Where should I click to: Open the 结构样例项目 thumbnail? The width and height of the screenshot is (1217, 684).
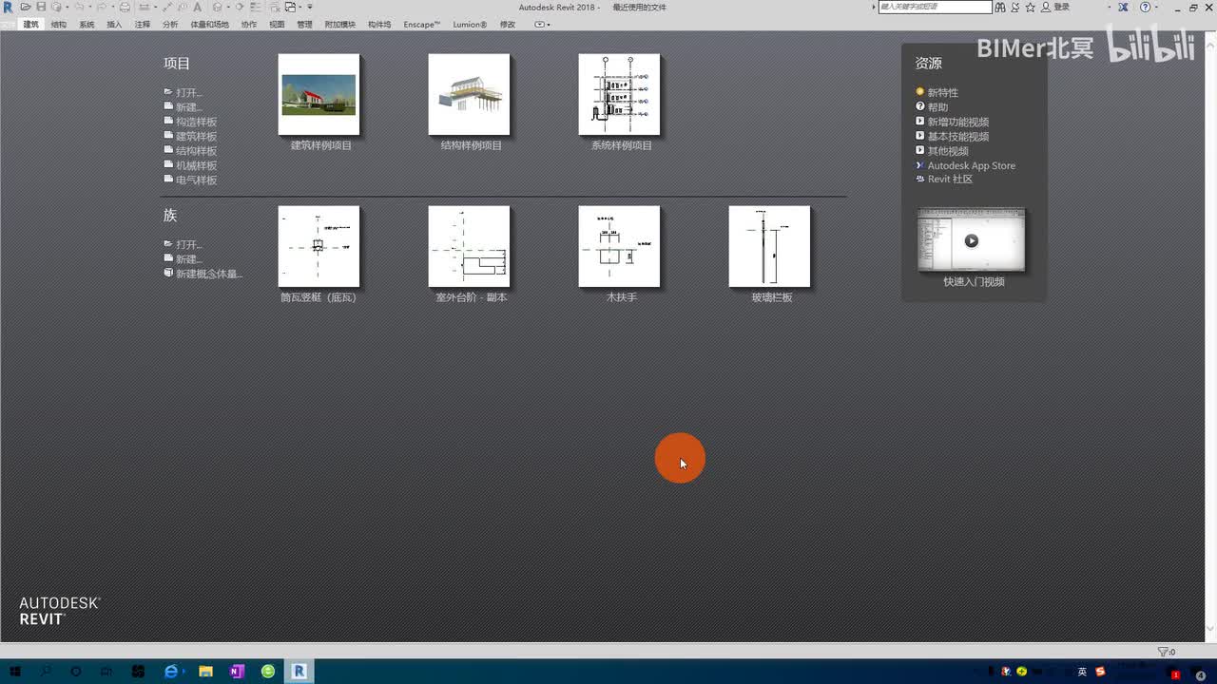tap(470, 95)
